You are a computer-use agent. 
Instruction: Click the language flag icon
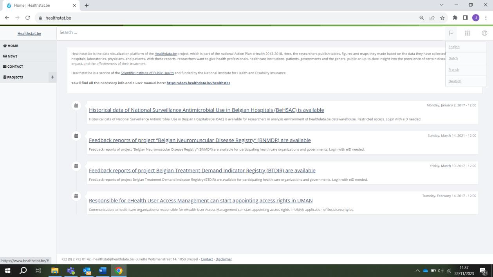tap(451, 33)
